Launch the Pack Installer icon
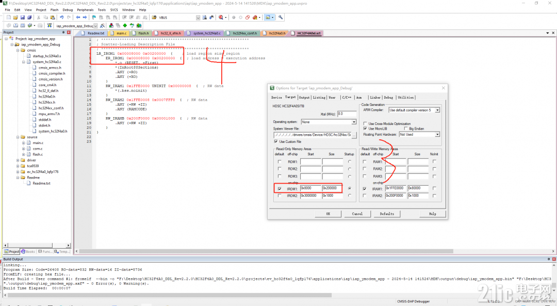The width and height of the screenshot is (557, 306). point(139,26)
